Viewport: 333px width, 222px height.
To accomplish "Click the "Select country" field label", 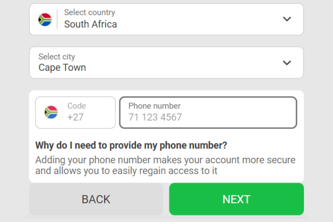I will [89, 12].
